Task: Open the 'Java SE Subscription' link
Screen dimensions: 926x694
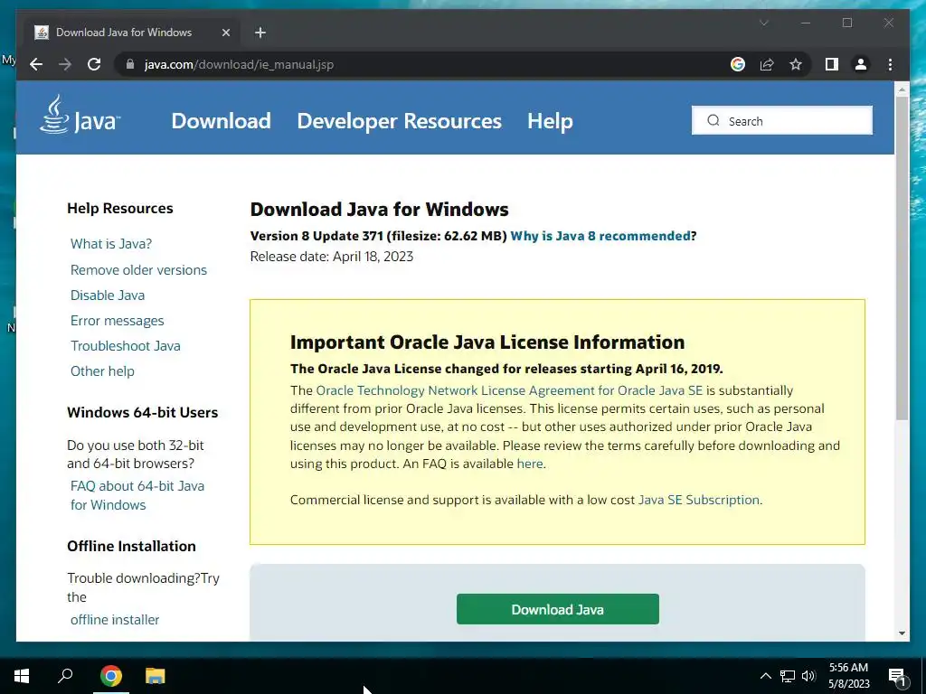Action: (x=699, y=500)
